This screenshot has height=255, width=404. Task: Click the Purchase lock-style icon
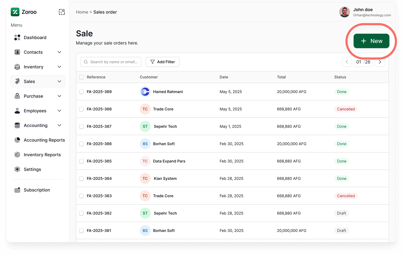click(17, 96)
